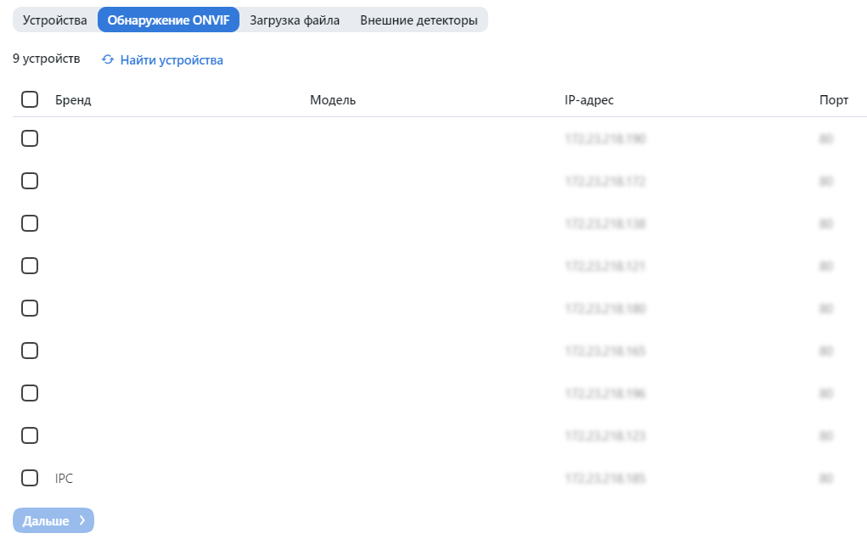Screen dimensions: 867x539
Task: Click the Бренд column header
Action: [x=73, y=100]
